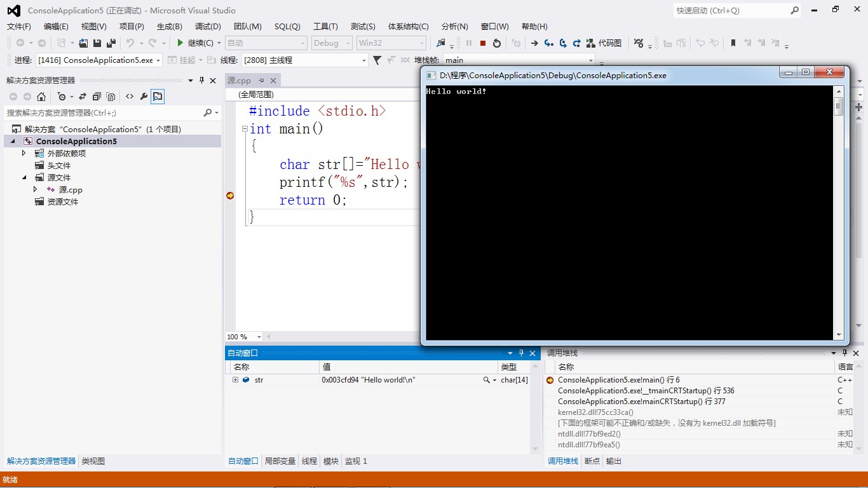868x488 pixels.
Task: Pin the 自动窗口 panel with pushpin
Action: (x=521, y=353)
